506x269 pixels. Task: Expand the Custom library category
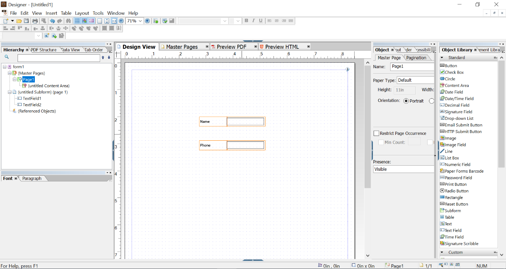click(442, 252)
